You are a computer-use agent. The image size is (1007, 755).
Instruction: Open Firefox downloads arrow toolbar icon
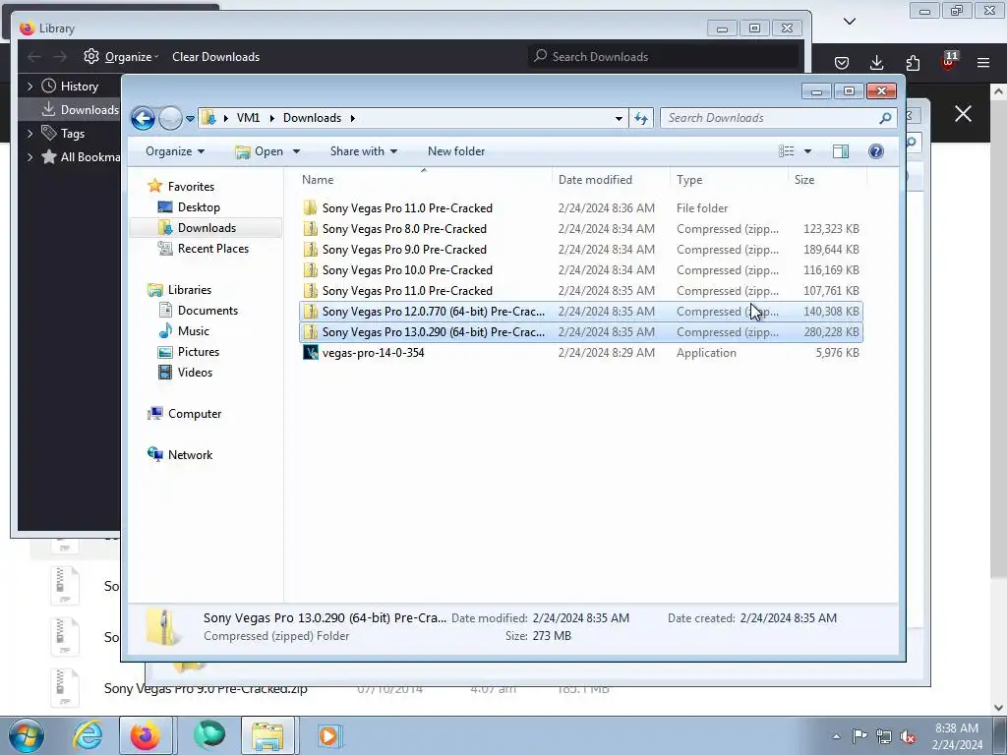876,62
